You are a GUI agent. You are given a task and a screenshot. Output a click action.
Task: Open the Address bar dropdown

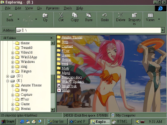163,30
